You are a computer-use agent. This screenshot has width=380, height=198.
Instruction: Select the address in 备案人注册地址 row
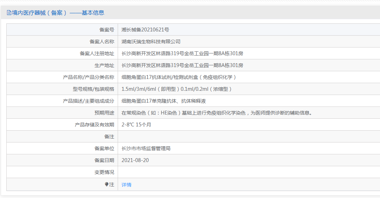pyautogui.click(x=182, y=53)
